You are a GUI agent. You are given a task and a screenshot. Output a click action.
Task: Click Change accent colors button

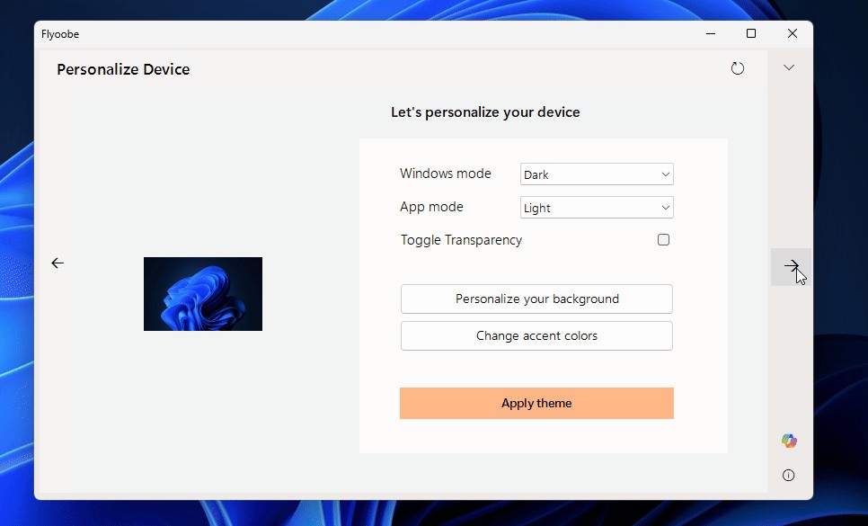pyautogui.click(x=536, y=336)
